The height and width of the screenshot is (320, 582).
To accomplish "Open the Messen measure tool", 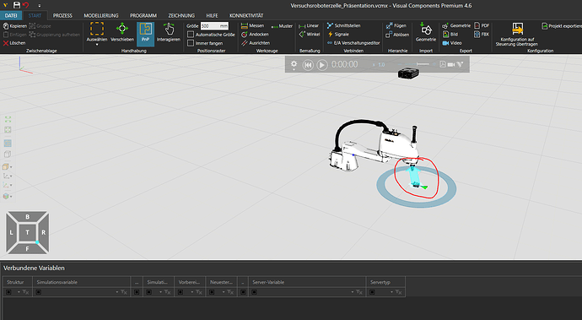I will tap(252, 25).
